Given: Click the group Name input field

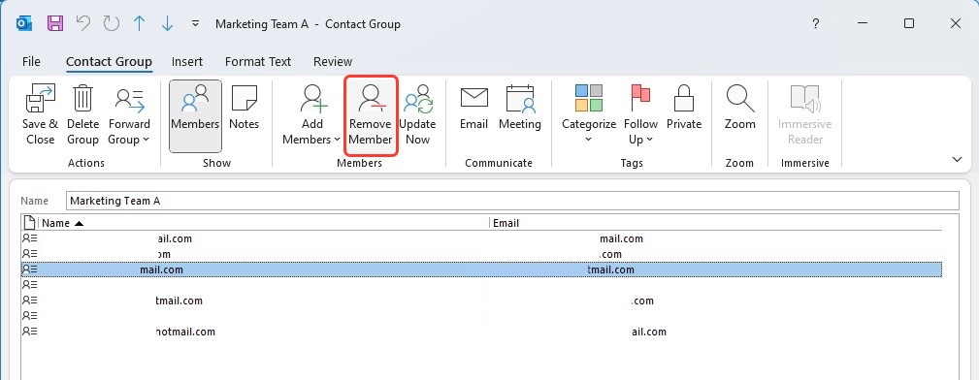Looking at the screenshot, I should click(512, 201).
